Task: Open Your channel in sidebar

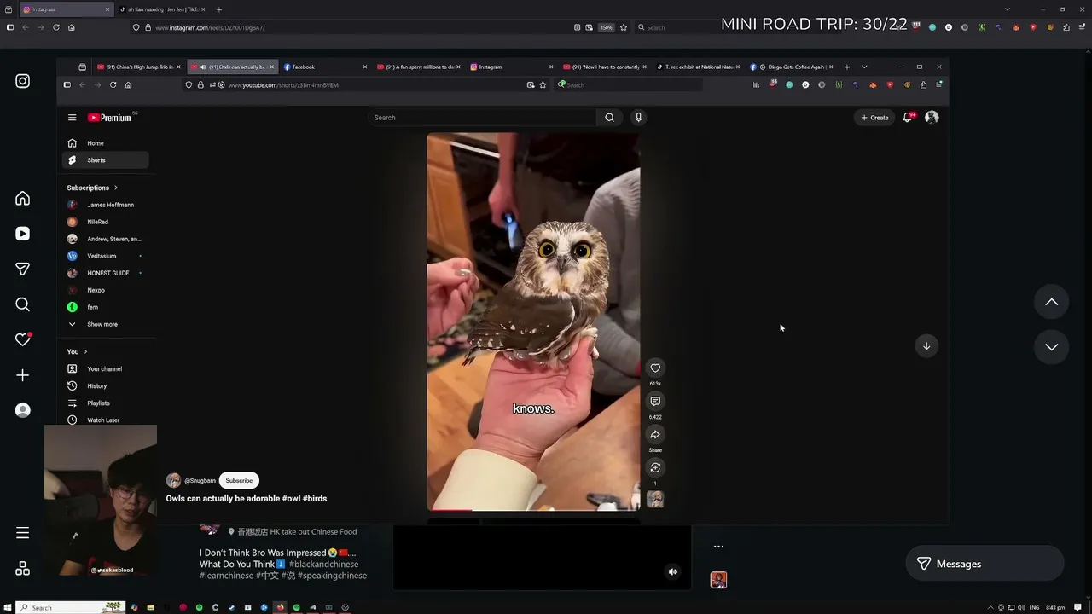Action: tap(107, 369)
